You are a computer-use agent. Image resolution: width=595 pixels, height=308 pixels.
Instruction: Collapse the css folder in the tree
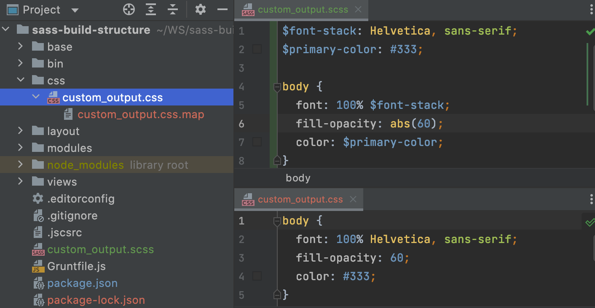click(20, 80)
